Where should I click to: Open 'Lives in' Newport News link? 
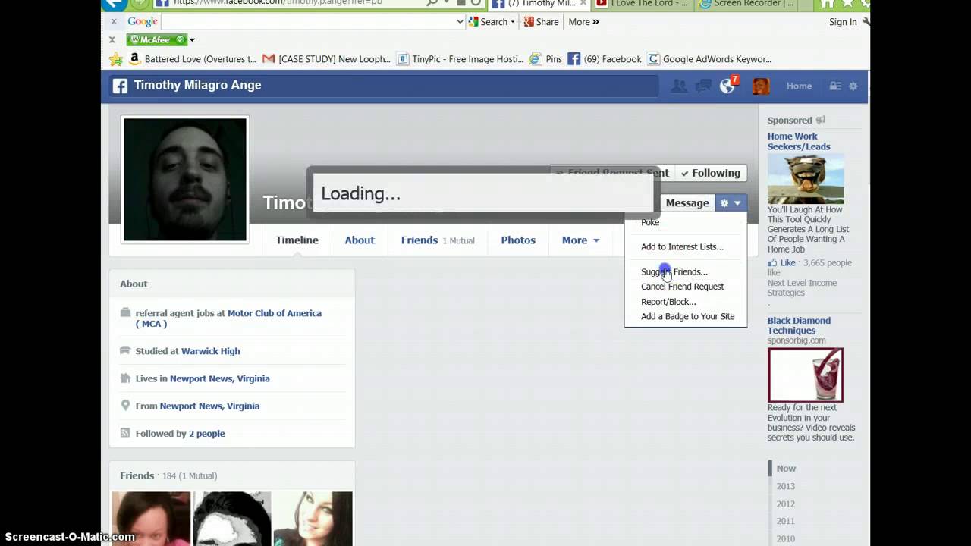[219, 378]
